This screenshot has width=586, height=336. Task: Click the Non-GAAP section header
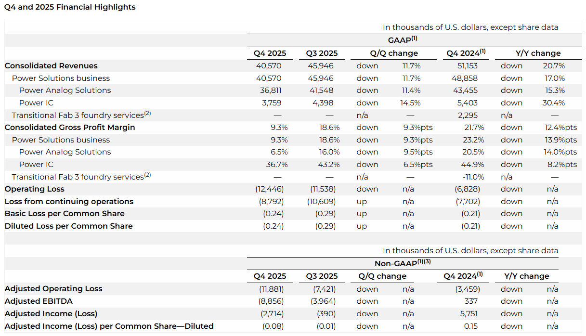[x=403, y=264]
